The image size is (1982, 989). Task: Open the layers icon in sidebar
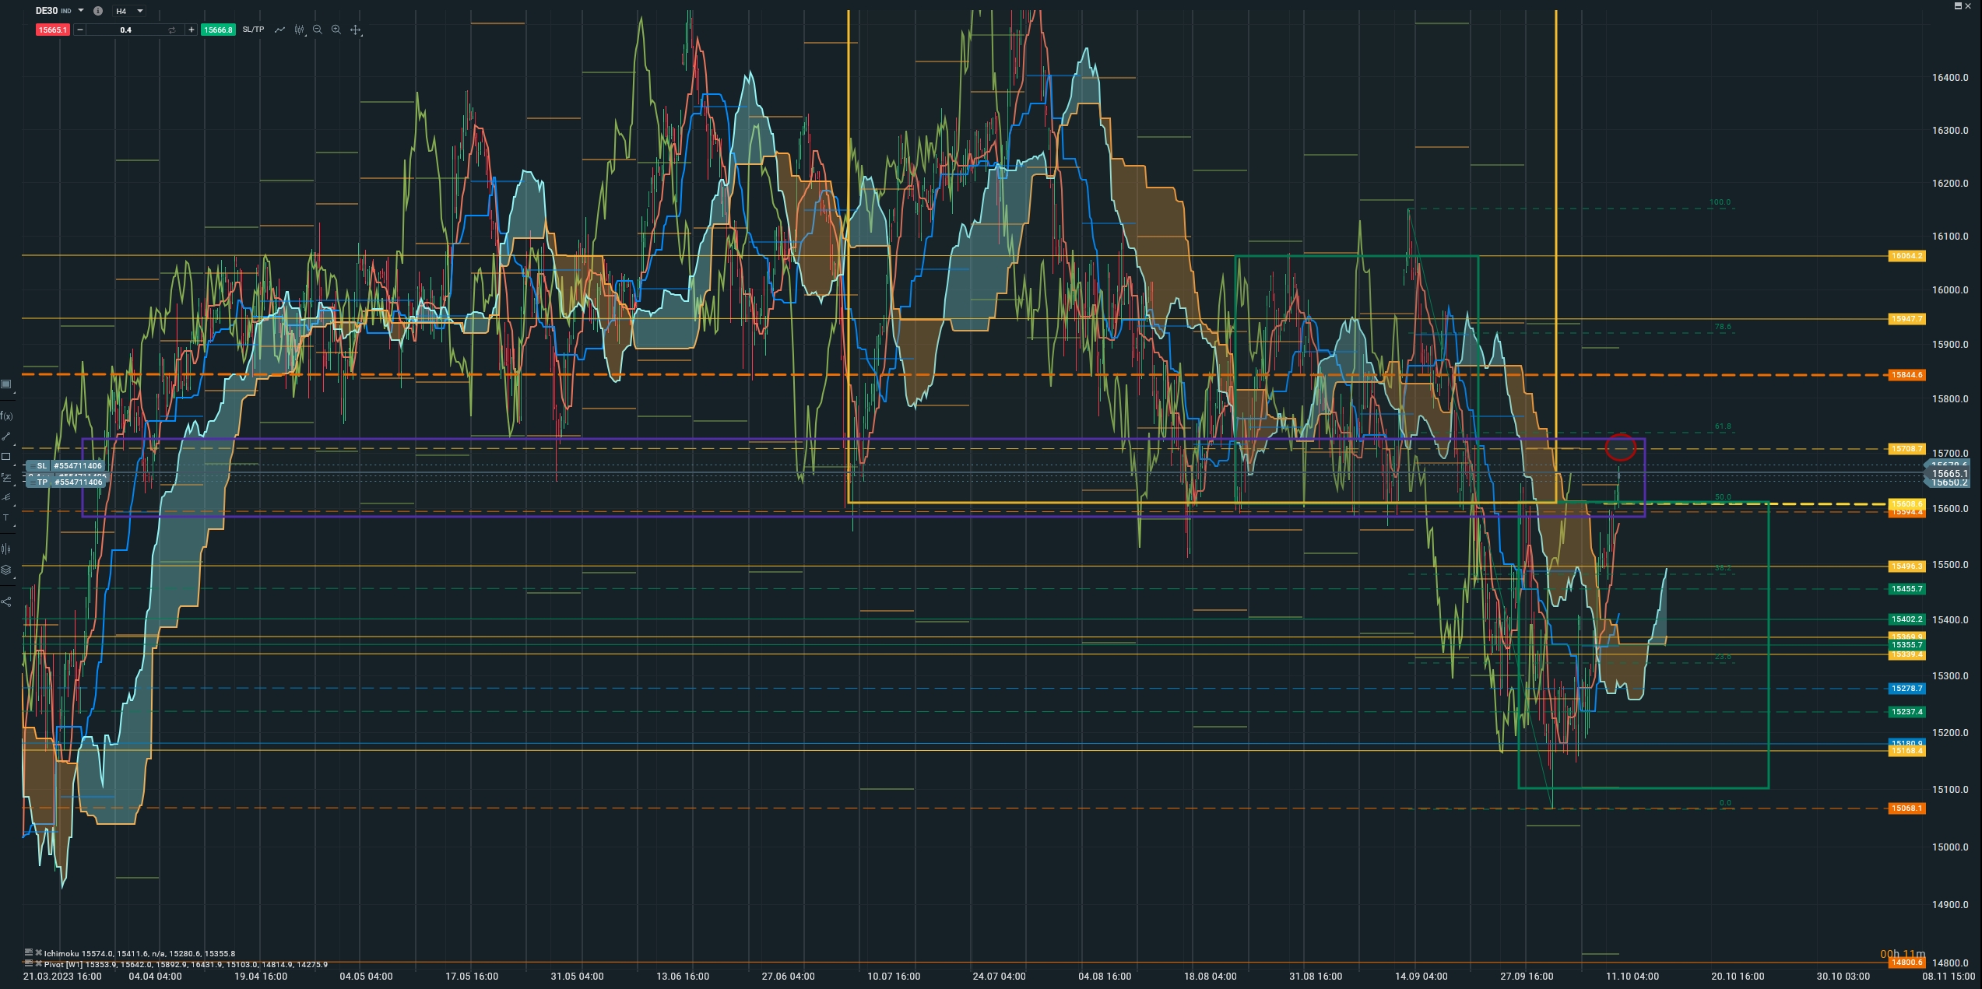pos(6,570)
